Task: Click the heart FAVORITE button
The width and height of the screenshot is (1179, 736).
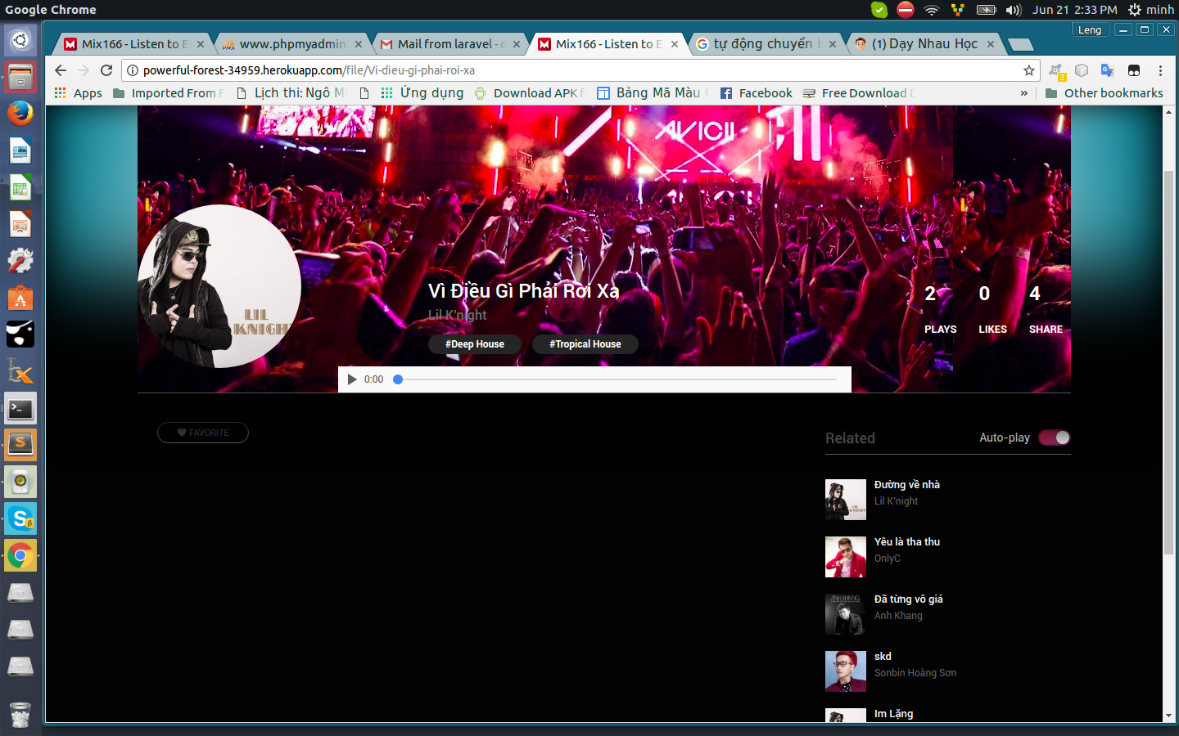Action: [x=203, y=433]
